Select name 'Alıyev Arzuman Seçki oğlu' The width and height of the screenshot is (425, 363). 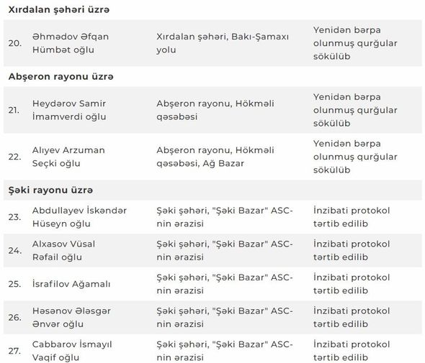click(x=68, y=157)
